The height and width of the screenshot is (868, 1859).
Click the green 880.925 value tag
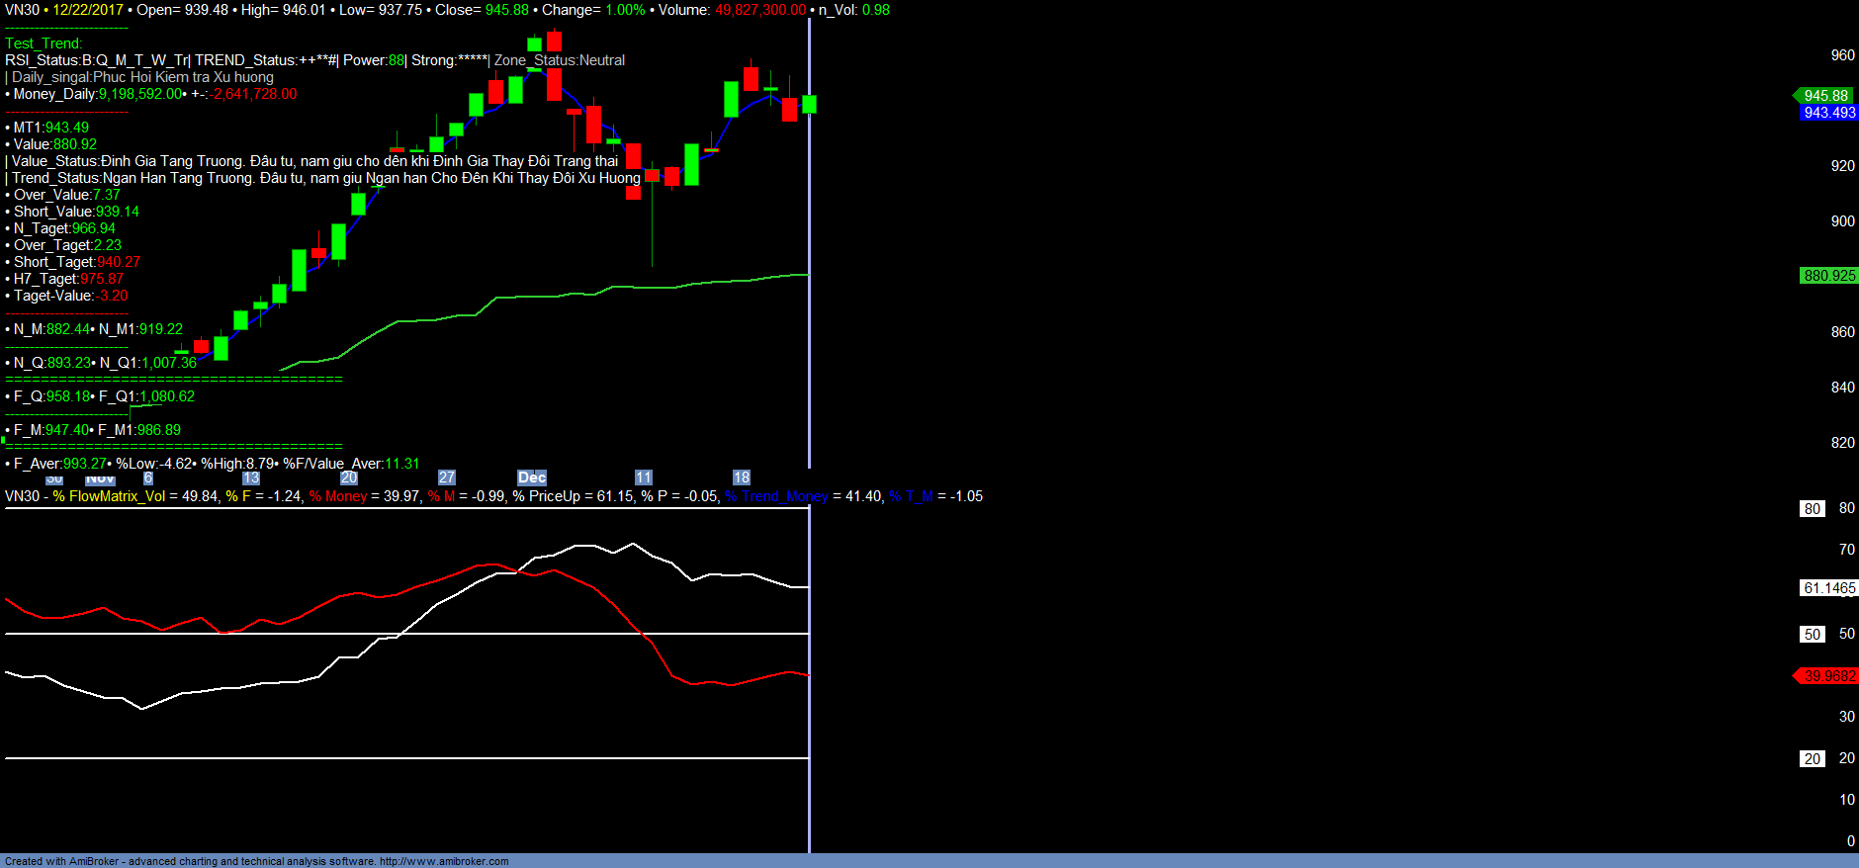(1828, 276)
